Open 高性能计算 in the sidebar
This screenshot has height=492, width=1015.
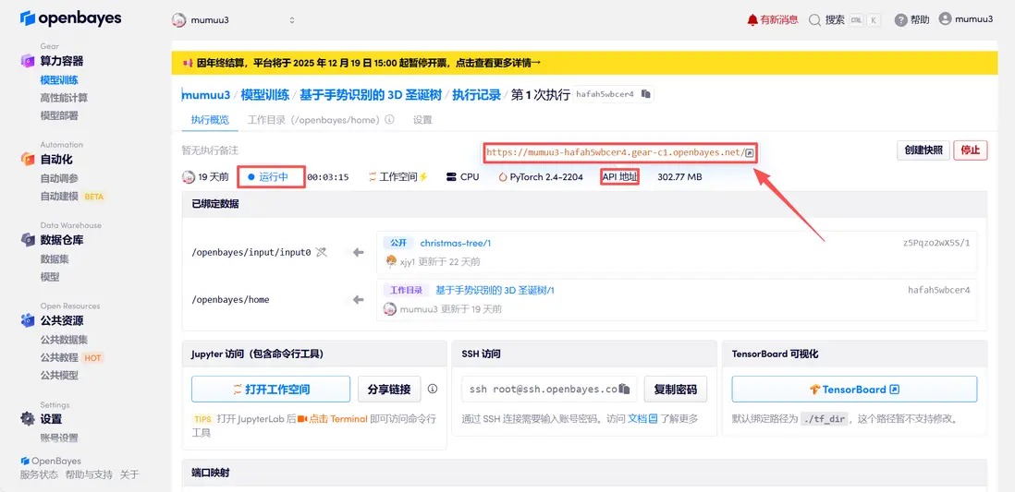[x=64, y=98]
